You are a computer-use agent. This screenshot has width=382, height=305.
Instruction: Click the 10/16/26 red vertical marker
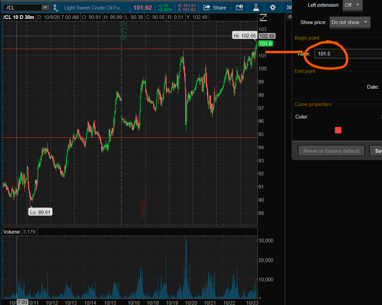(x=143, y=209)
